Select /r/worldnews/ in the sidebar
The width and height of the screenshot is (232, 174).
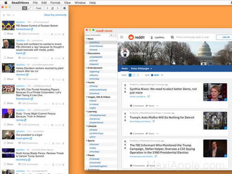pos(96,46)
